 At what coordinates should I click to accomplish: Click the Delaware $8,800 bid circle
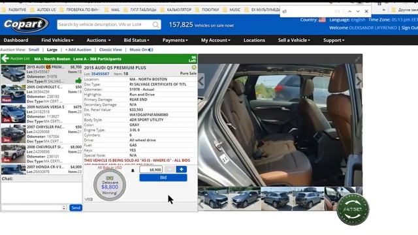click(x=110, y=185)
